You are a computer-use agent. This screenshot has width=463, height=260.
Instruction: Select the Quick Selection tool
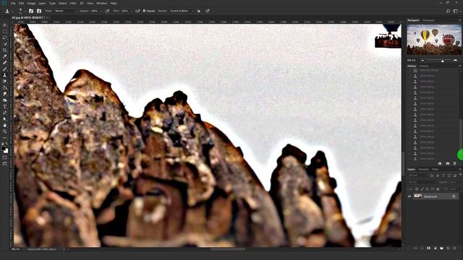coord(5,43)
